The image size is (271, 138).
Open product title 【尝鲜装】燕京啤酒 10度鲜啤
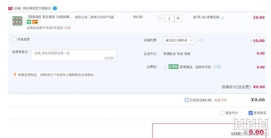50,17
